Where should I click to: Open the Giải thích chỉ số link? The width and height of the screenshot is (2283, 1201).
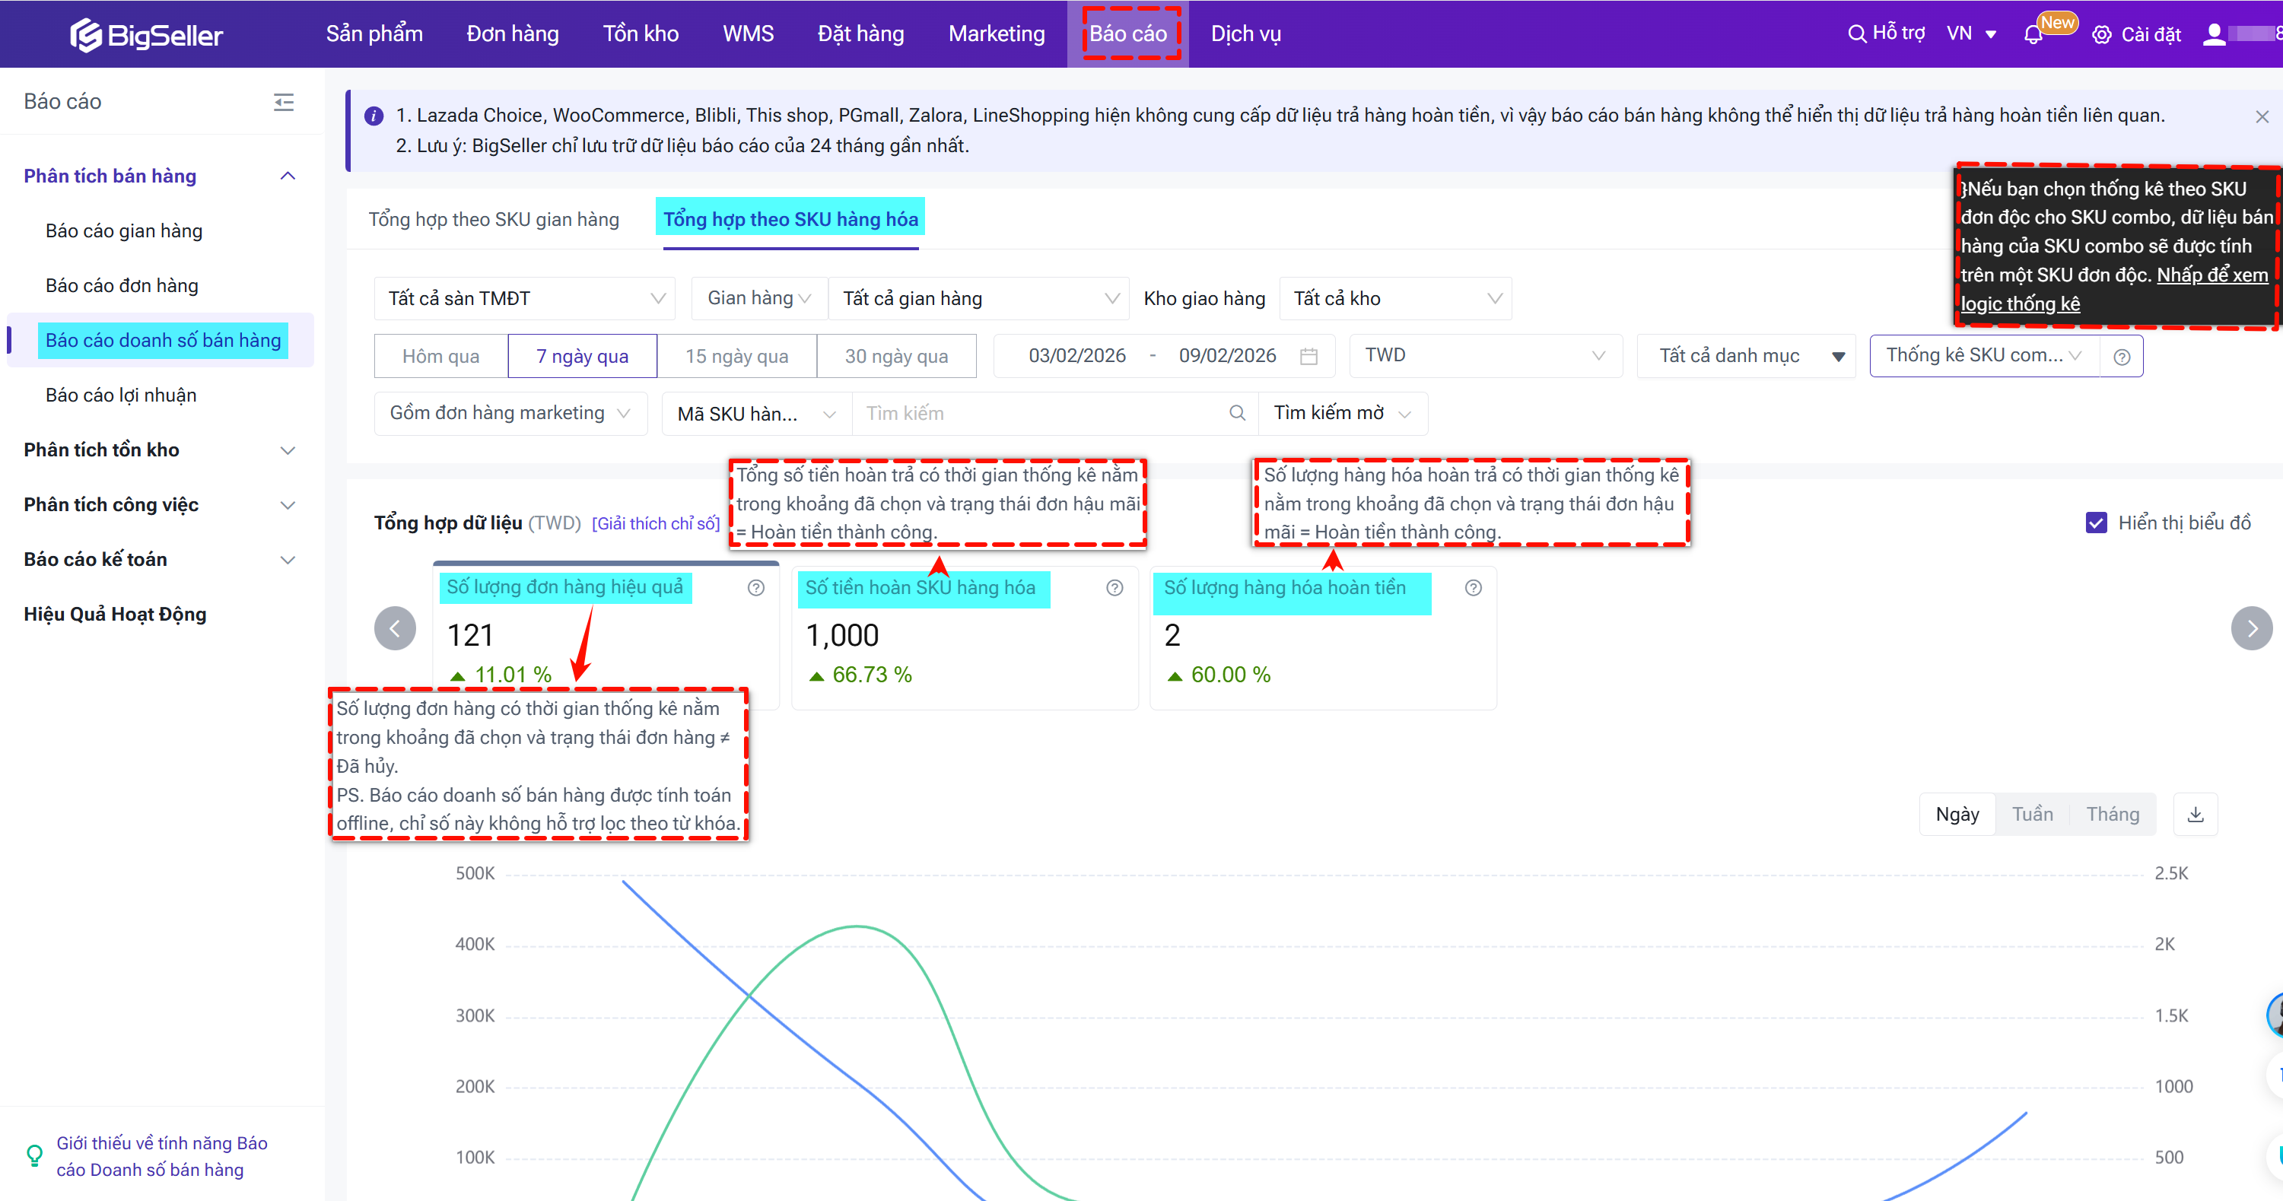[x=655, y=523]
